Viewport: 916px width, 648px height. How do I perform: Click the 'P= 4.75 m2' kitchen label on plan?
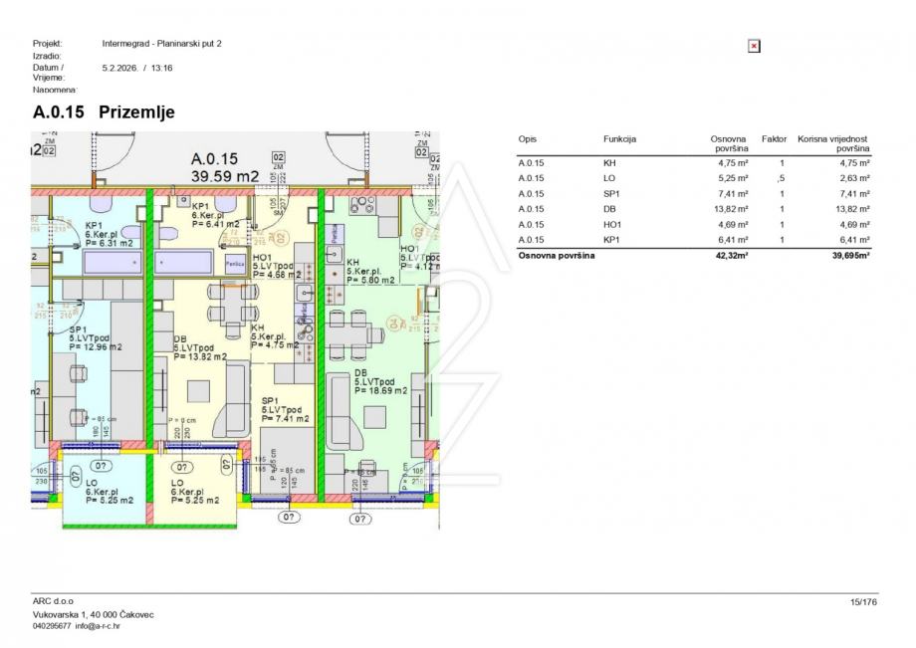[x=275, y=345]
